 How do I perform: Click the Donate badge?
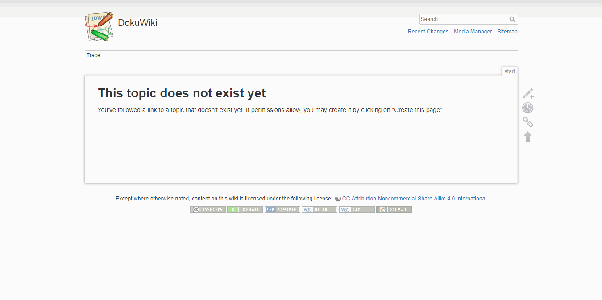245,209
